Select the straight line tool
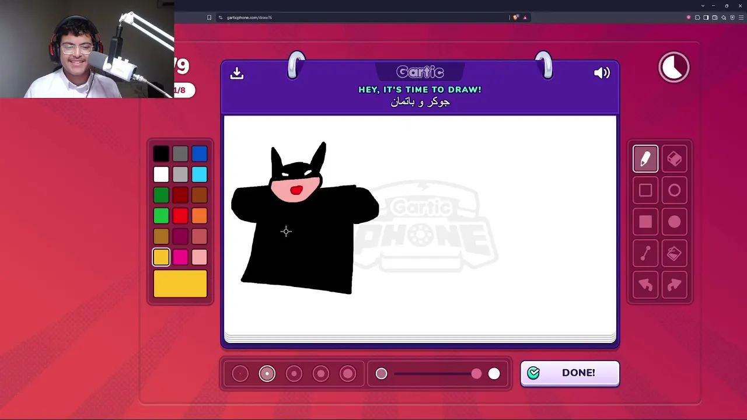The width and height of the screenshot is (747, 420). [x=645, y=253]
